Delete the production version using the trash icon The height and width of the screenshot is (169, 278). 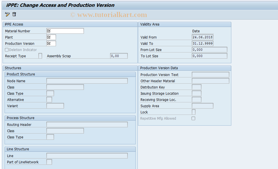tap(14, 14)
